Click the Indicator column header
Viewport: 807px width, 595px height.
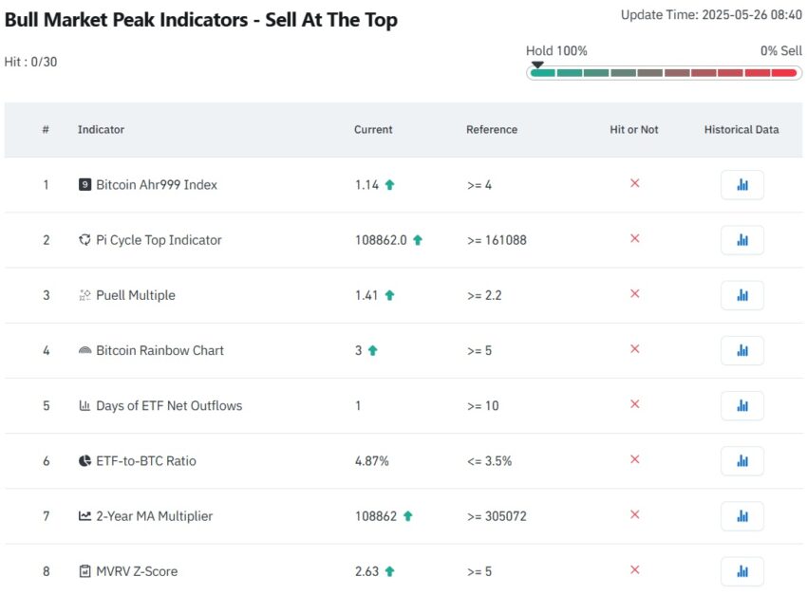pyautogui.click(x=101, y=130)
